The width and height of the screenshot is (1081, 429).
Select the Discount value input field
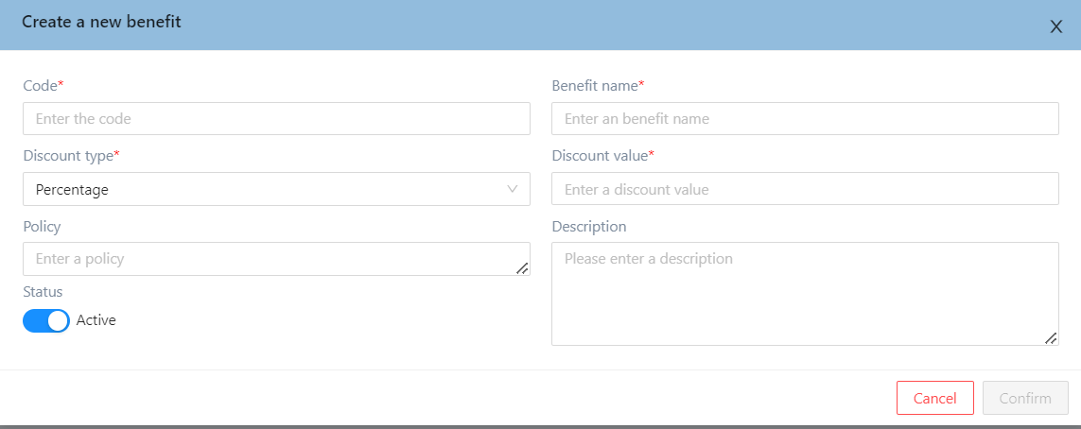coord(804,189)
